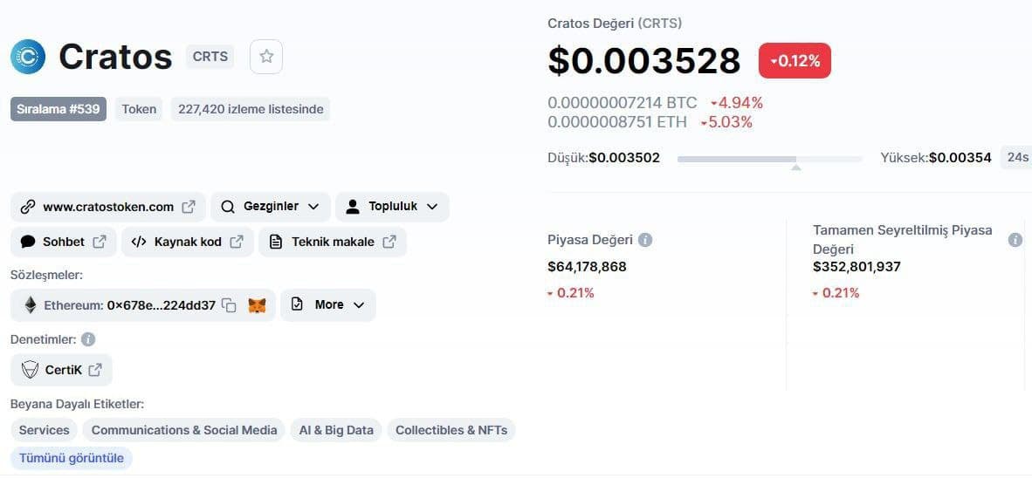Open the Teknik makale whitepaper link

coord(333,242)
